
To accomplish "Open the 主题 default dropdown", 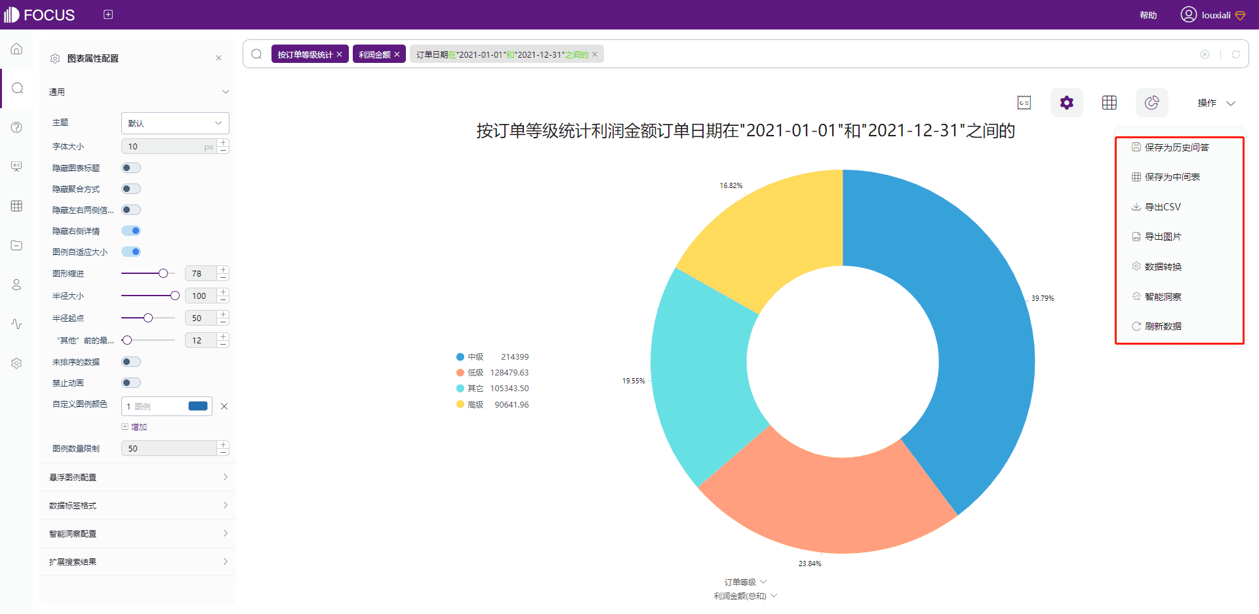I will [175, 123].
